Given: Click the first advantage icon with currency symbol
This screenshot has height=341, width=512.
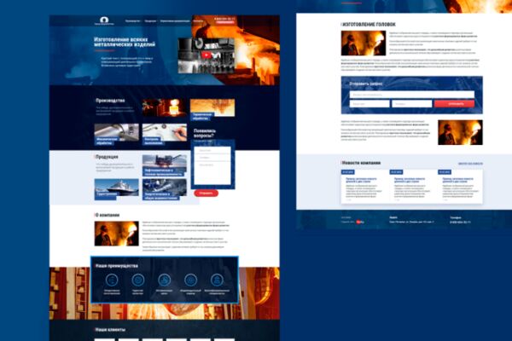Looking at the screenshot, I should [112, 280].
